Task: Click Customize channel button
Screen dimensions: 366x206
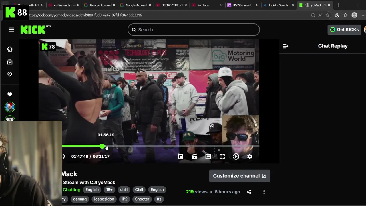Action: (x=240, y=176)
